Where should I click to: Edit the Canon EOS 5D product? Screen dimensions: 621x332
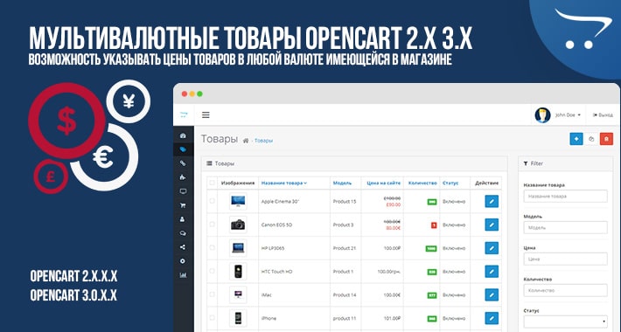(x=492, y=225)
